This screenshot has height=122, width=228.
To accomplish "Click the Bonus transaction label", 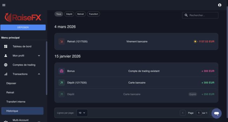I will tap(71, 71).
